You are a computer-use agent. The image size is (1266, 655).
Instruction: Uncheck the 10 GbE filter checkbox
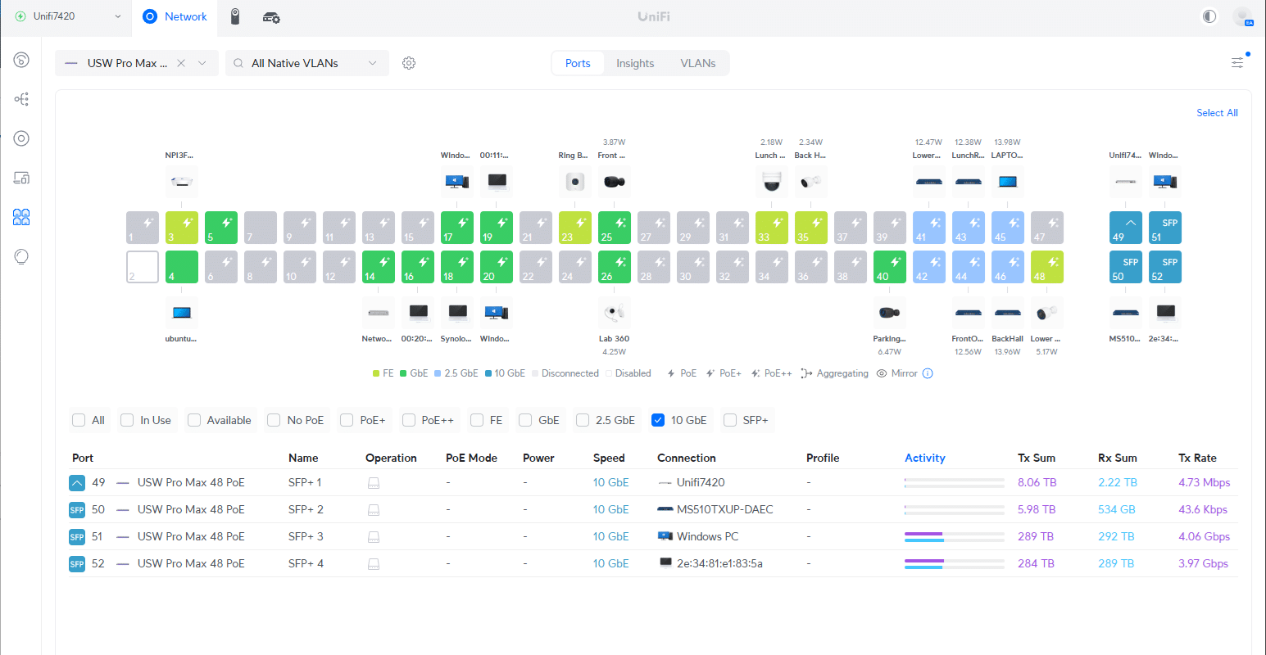(x=658, y=420)
